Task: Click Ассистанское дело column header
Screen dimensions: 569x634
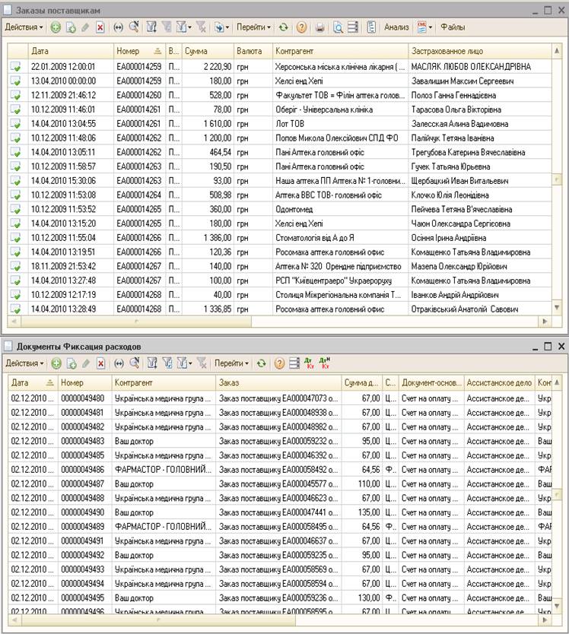Action: pos(499,382)
